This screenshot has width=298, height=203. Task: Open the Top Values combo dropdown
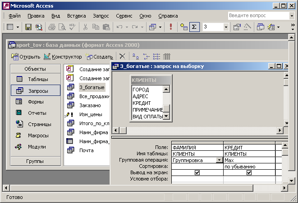click(x=226, y=27)
